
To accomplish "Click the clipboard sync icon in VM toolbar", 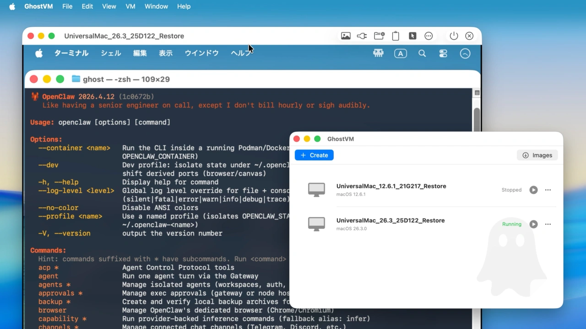I will point(396,36).
